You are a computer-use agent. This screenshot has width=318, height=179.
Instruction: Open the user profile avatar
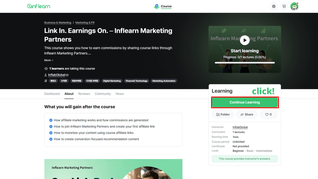tap(294, 6)
